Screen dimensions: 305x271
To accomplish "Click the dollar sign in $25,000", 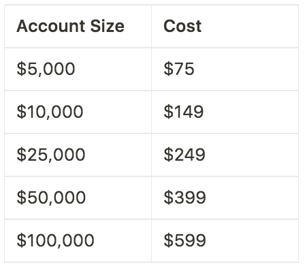I will tap(22, 155).
